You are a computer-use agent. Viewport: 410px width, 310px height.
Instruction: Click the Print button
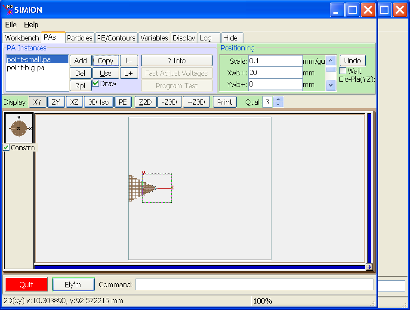(225, 102)
